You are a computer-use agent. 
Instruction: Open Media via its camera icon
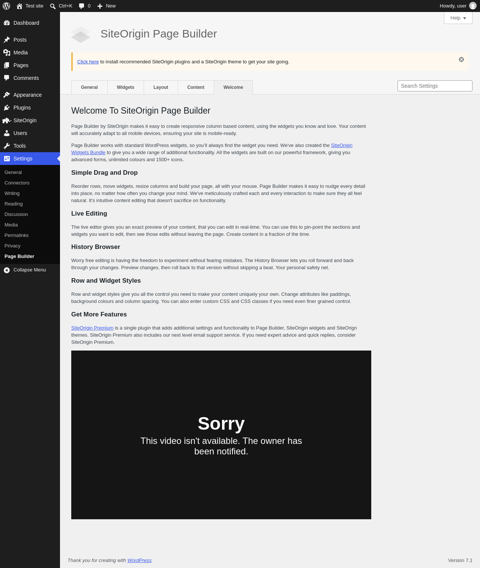coord(7,52)
